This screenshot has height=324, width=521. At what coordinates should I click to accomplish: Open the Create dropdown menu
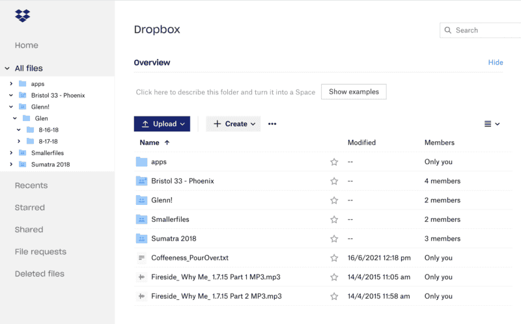coord(233,124)
